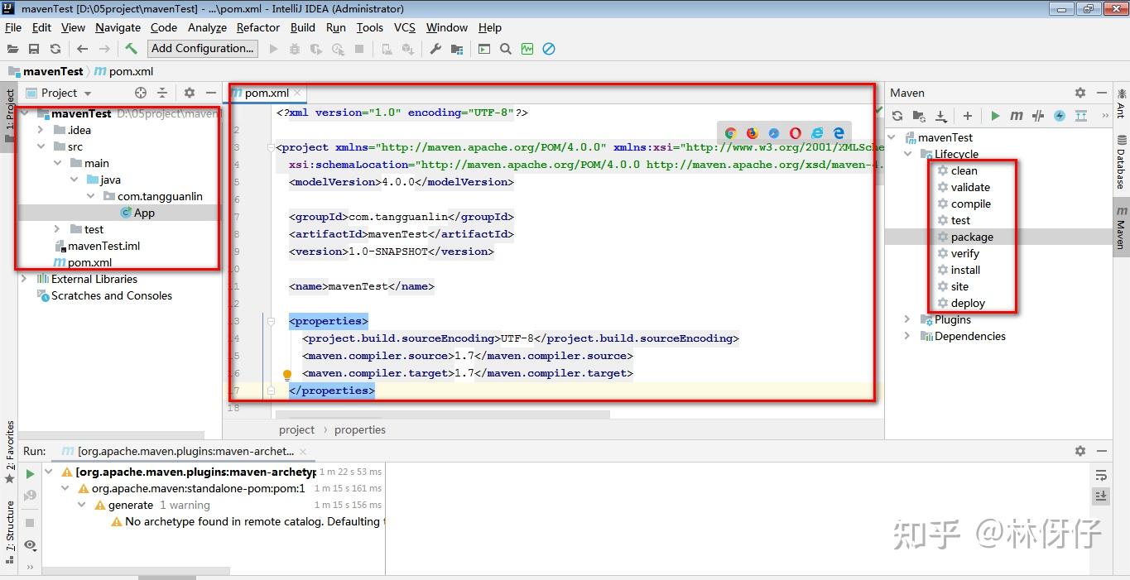
Task: Click Generate Sources and Update Folders icon
Action: [x=919, y=116]
